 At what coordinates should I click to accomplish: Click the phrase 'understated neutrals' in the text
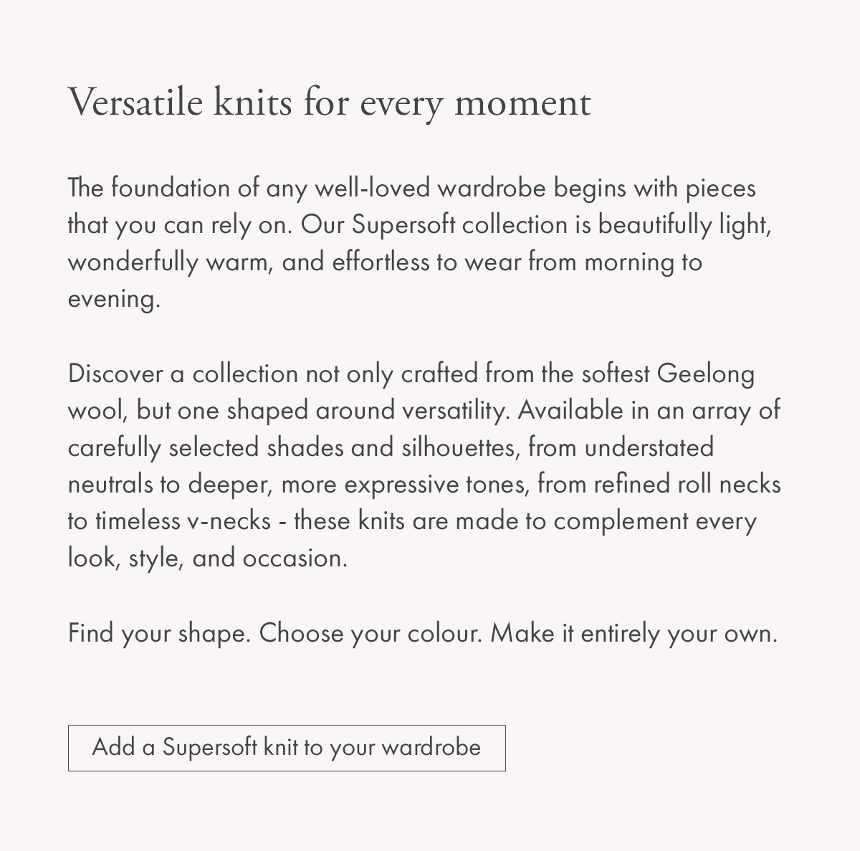[649, 447]
